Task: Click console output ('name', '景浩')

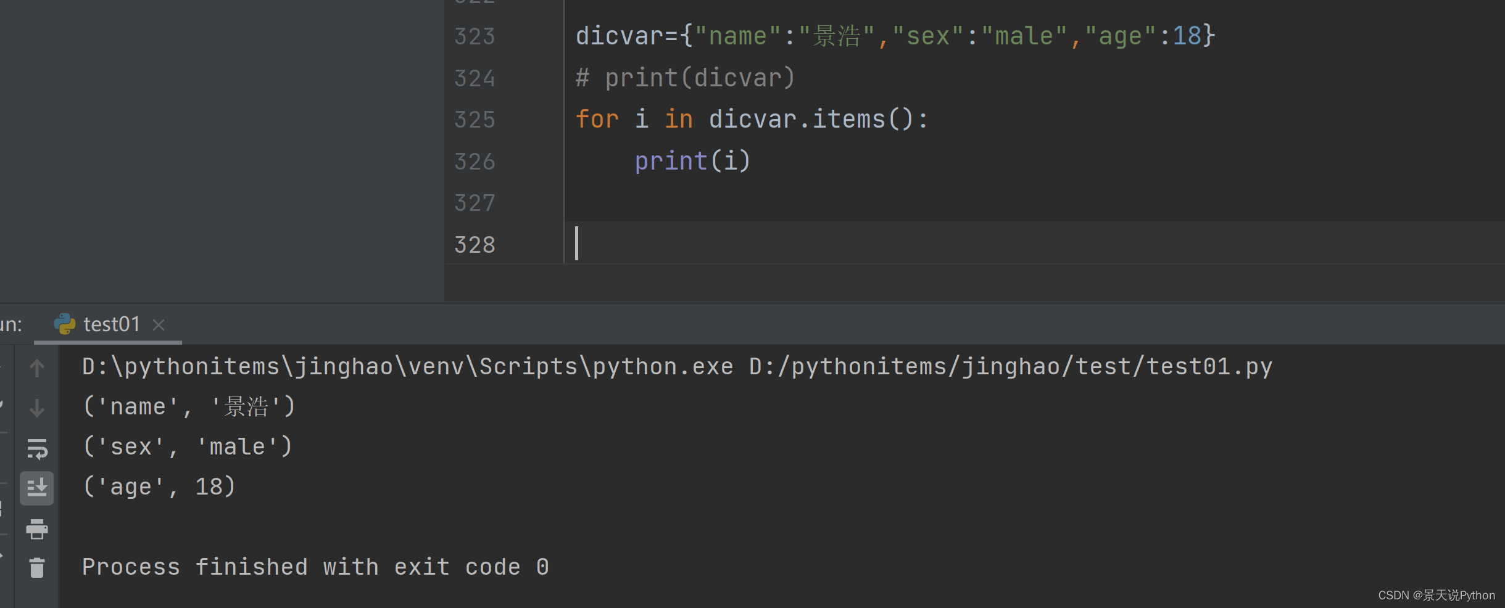Action: pos(189,407)
